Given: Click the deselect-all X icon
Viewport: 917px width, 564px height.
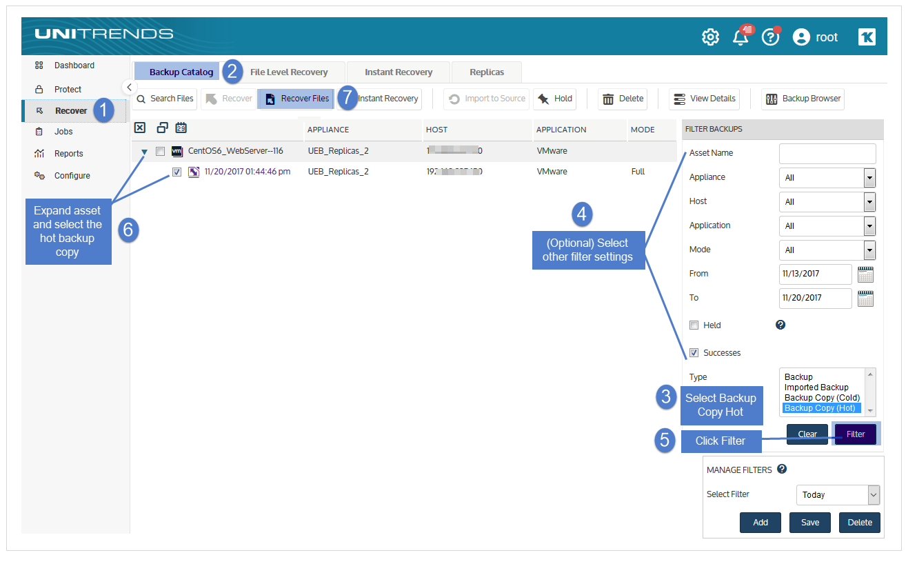Looking at the screenshot, I should pyautogui.click(x=140, y=128).
